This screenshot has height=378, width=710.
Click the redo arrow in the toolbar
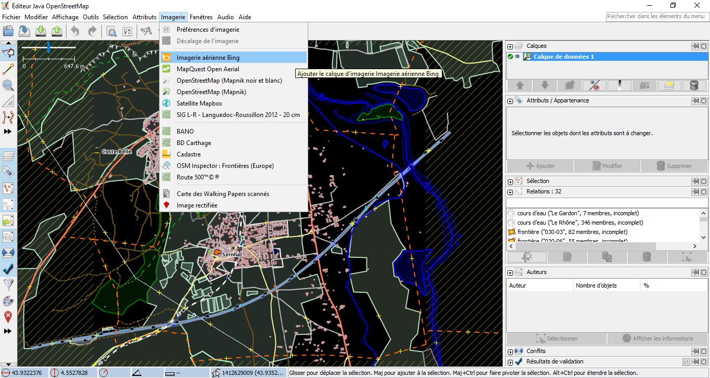click(x=92, y=31)
